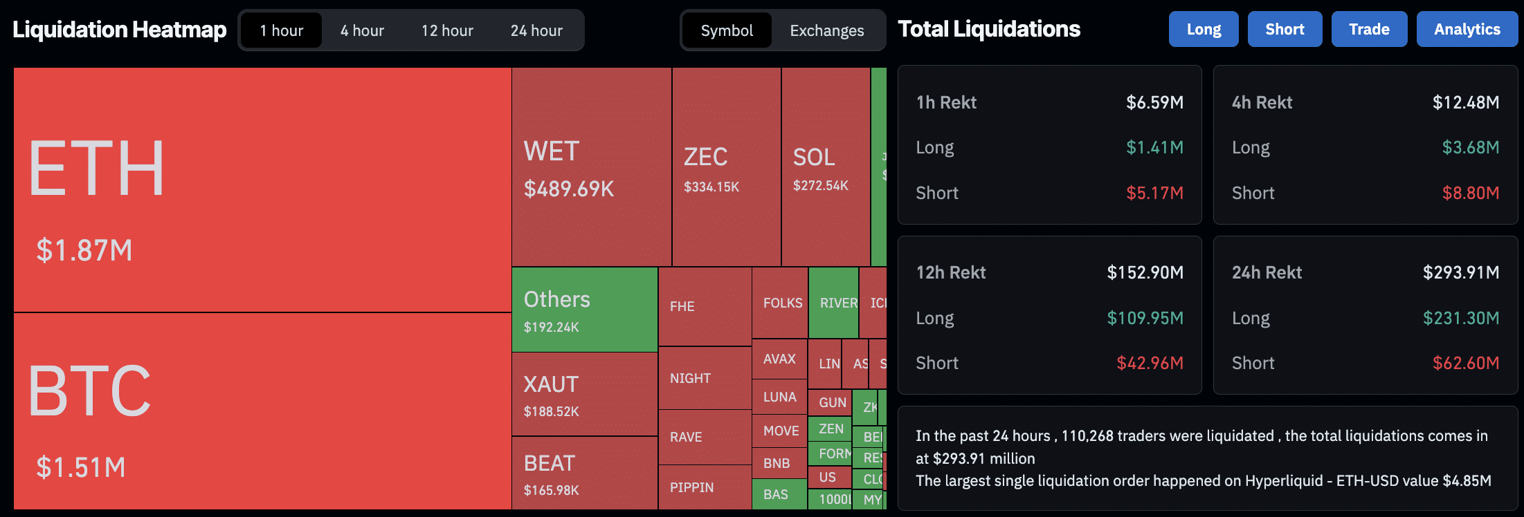The width and height of the screenshot is (1524, 517).
Task: Select the green Others tile
Action: coord(584,310)
